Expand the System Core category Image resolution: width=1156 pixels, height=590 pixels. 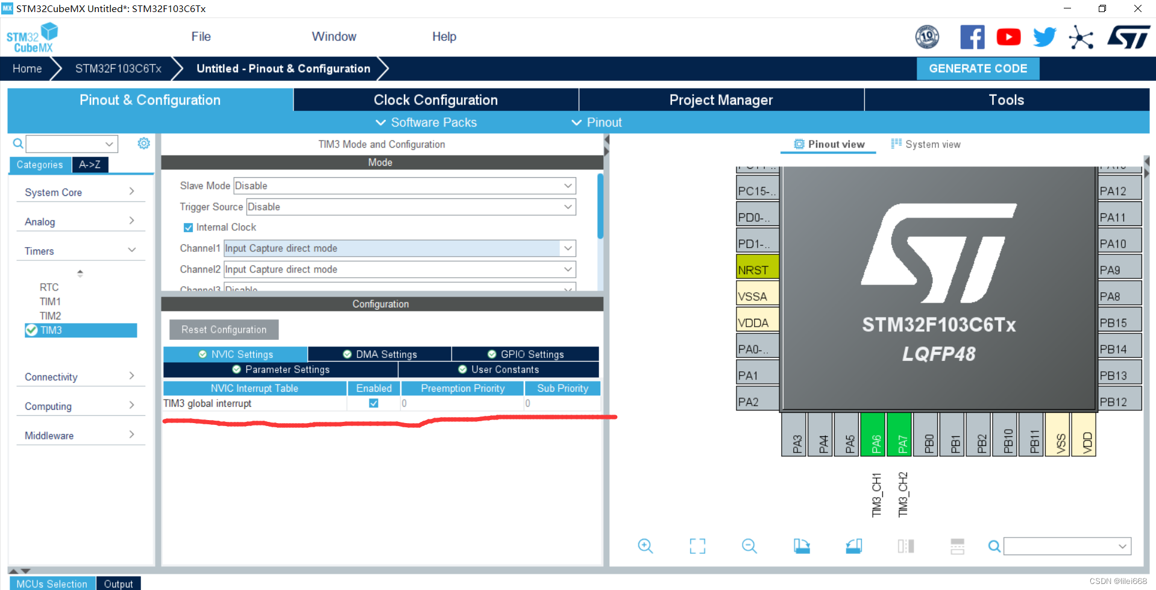click(x=80, y=192)
